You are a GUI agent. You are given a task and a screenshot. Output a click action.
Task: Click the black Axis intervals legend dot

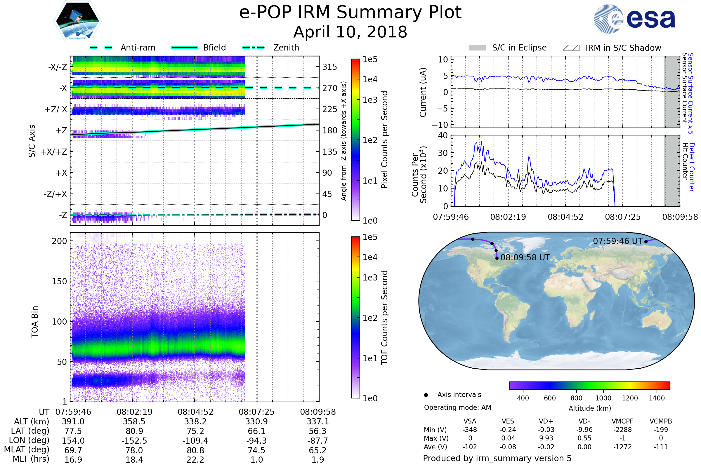coord(426,395)
